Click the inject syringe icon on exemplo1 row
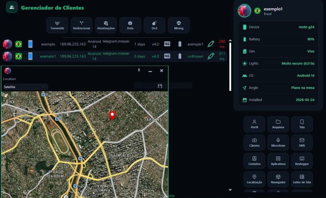326x198 pixels. pyautogui.click(x=211, y=56)
